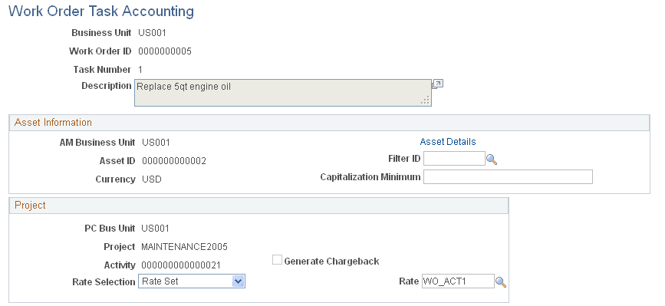Select the AM Business Unit value US001
Screen dimensions: 665x306
tap(156, 143)
